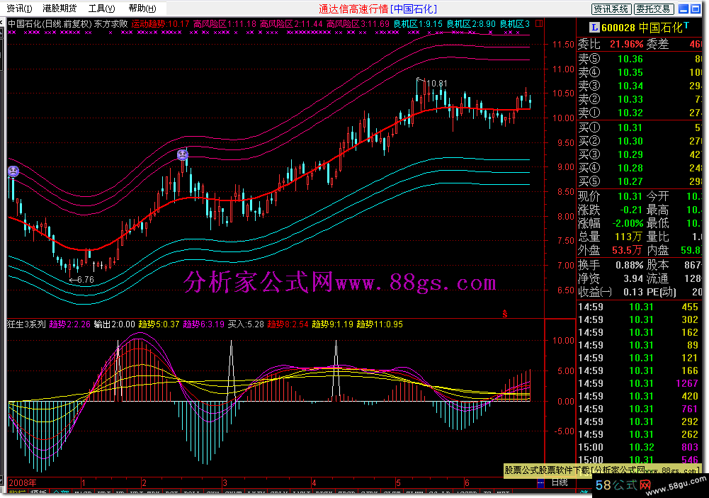
Task: Click the 委托交易 button
Action: [x=654, y=9]
